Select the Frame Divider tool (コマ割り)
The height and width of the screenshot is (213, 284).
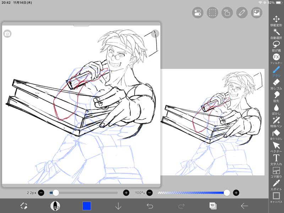tap(276, 173)
